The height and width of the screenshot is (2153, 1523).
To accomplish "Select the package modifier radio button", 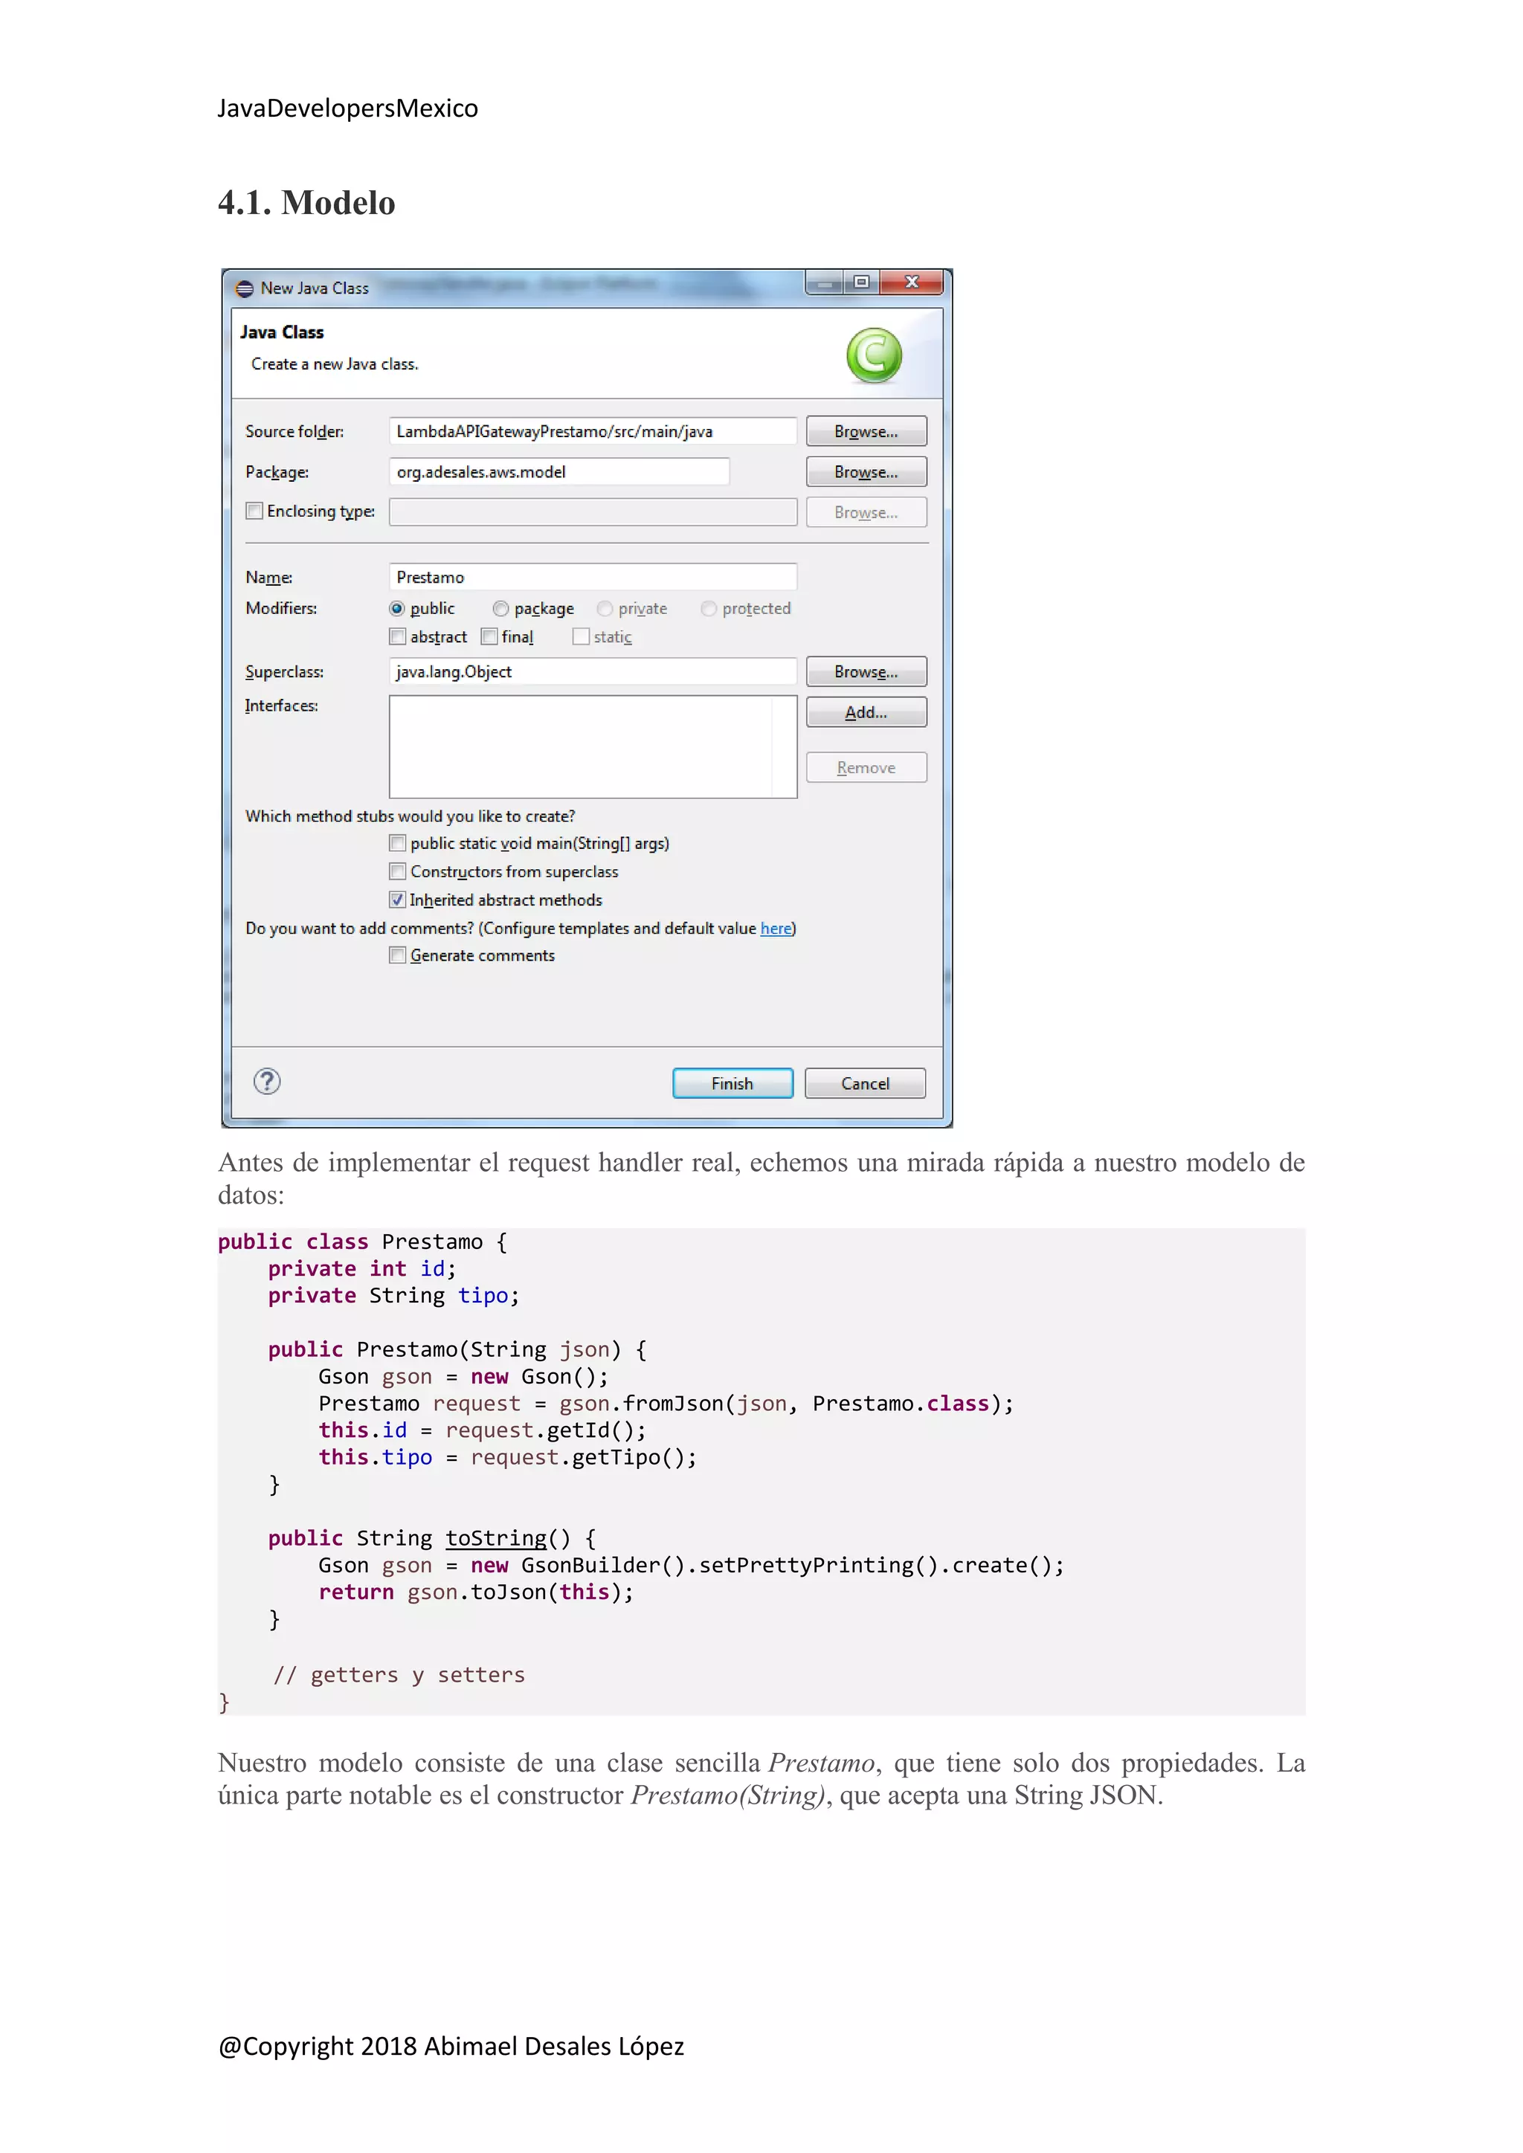I will (x=500, y=609).
